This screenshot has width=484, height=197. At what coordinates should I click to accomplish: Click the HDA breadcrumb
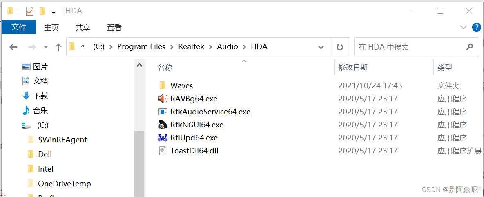[259, 46]
